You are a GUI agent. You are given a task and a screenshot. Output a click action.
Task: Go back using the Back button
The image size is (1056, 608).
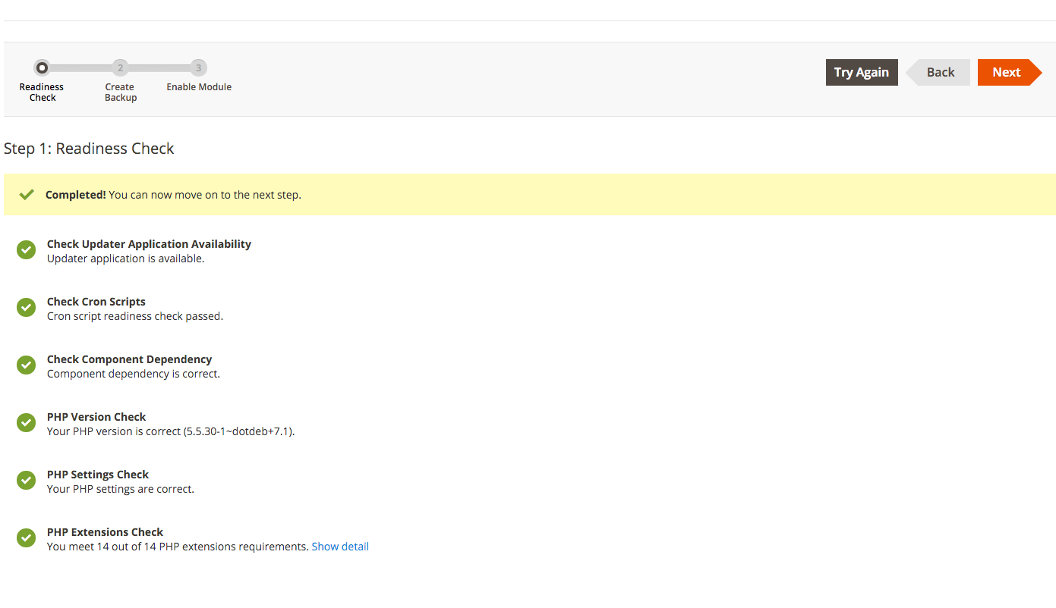tap(940, 72)
